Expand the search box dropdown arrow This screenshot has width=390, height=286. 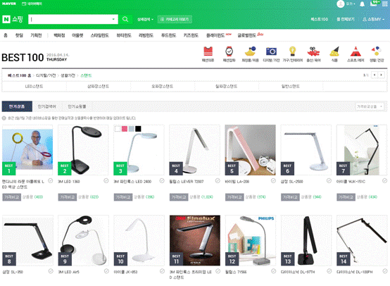coord(113,19)
